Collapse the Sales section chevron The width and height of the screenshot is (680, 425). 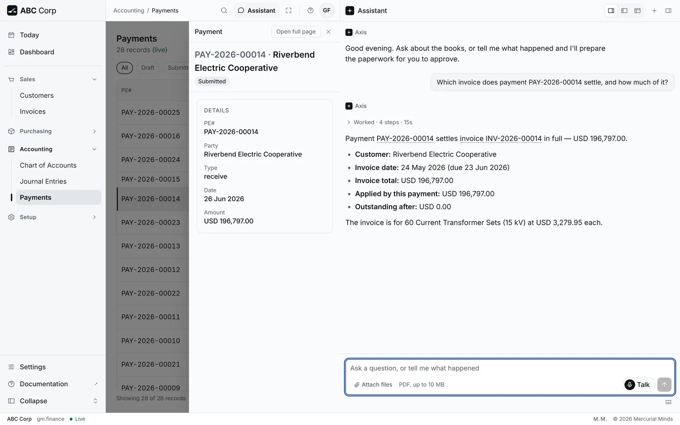tap(94, 79)
